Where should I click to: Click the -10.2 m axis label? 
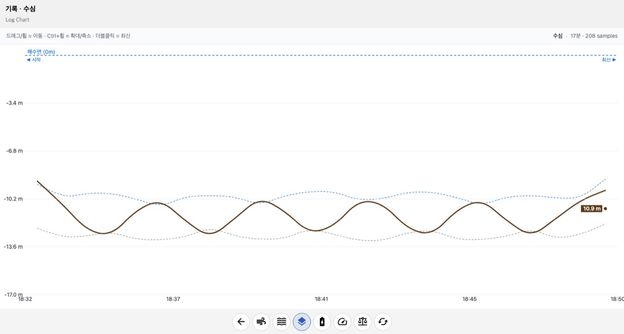coord(13,199)
